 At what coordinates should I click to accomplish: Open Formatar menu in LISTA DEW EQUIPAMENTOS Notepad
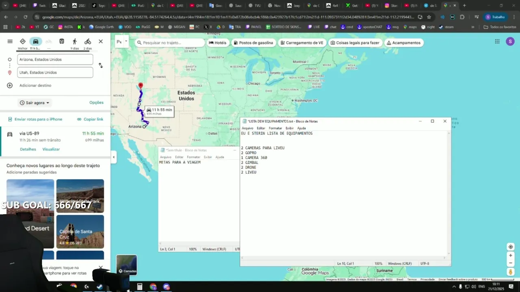[x=275, y=128]
